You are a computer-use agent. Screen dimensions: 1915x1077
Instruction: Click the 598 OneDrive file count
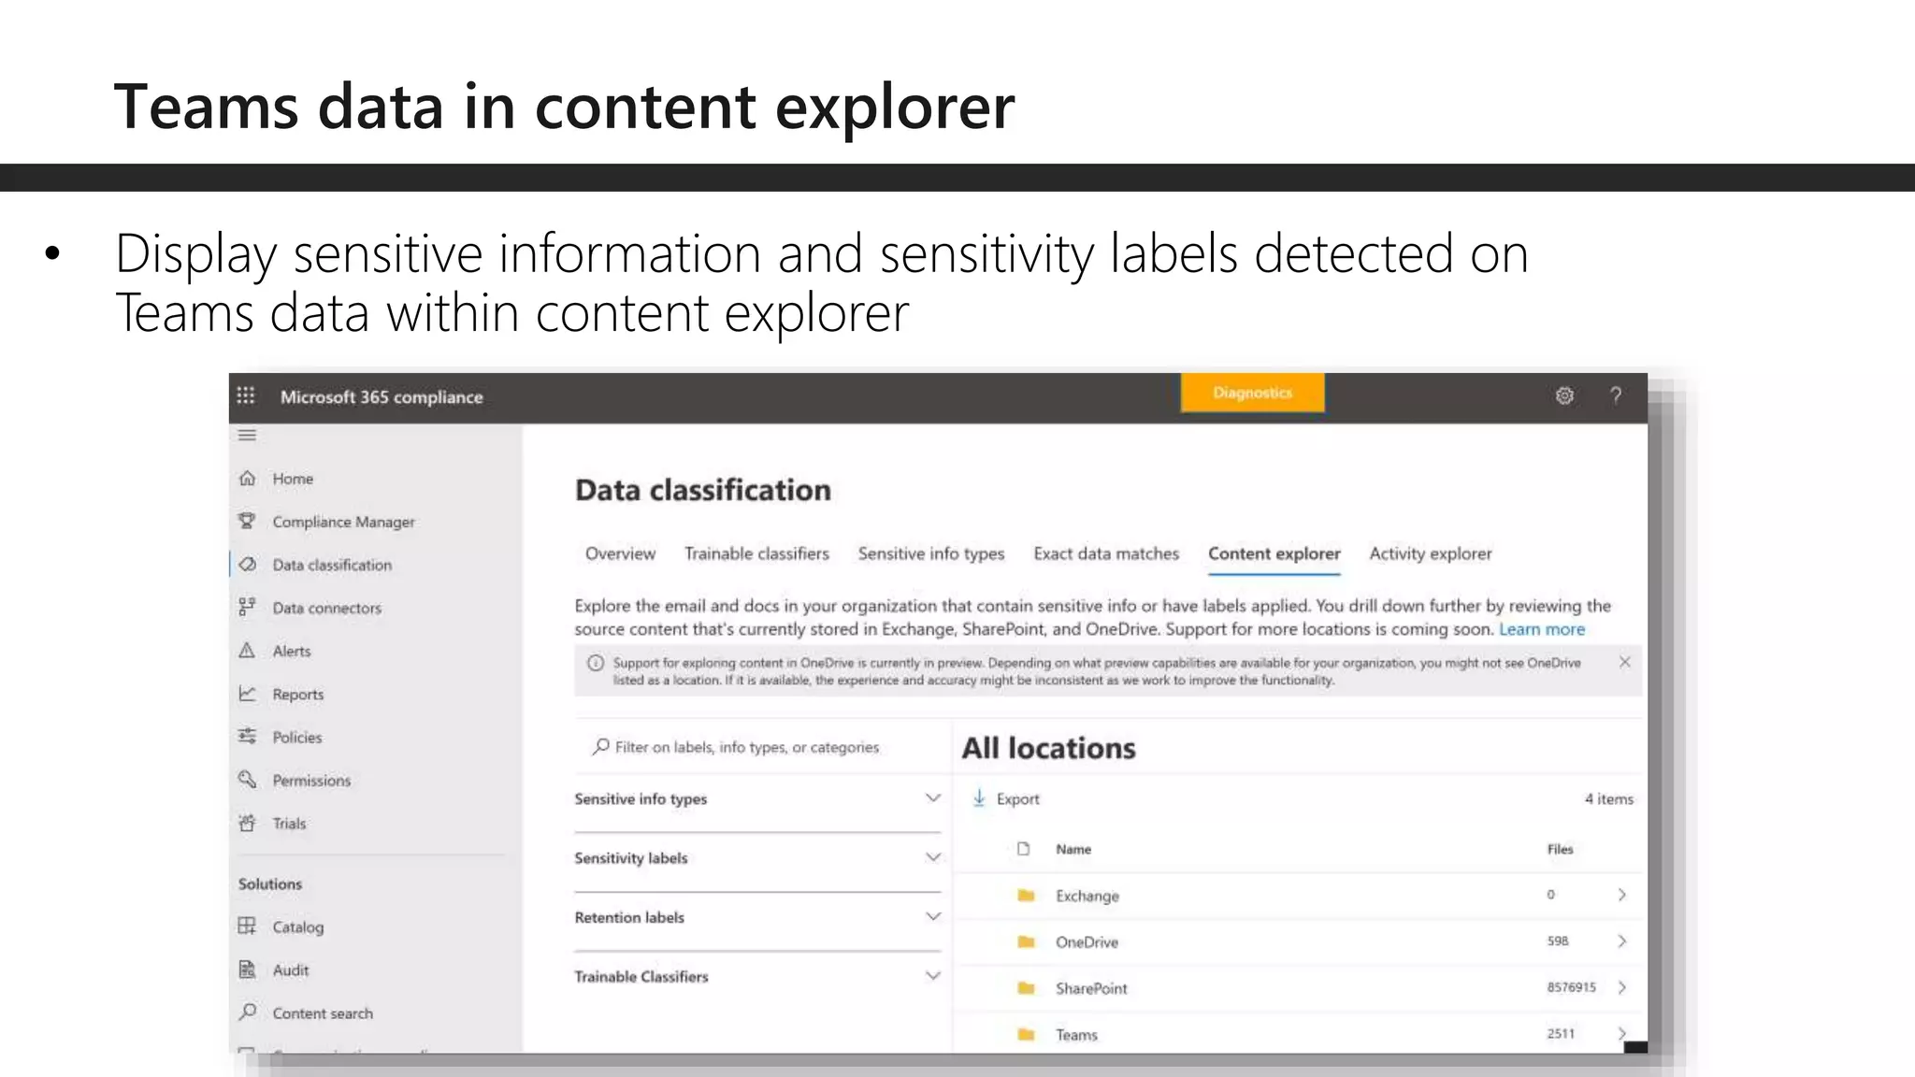(x=1557, y=941)
